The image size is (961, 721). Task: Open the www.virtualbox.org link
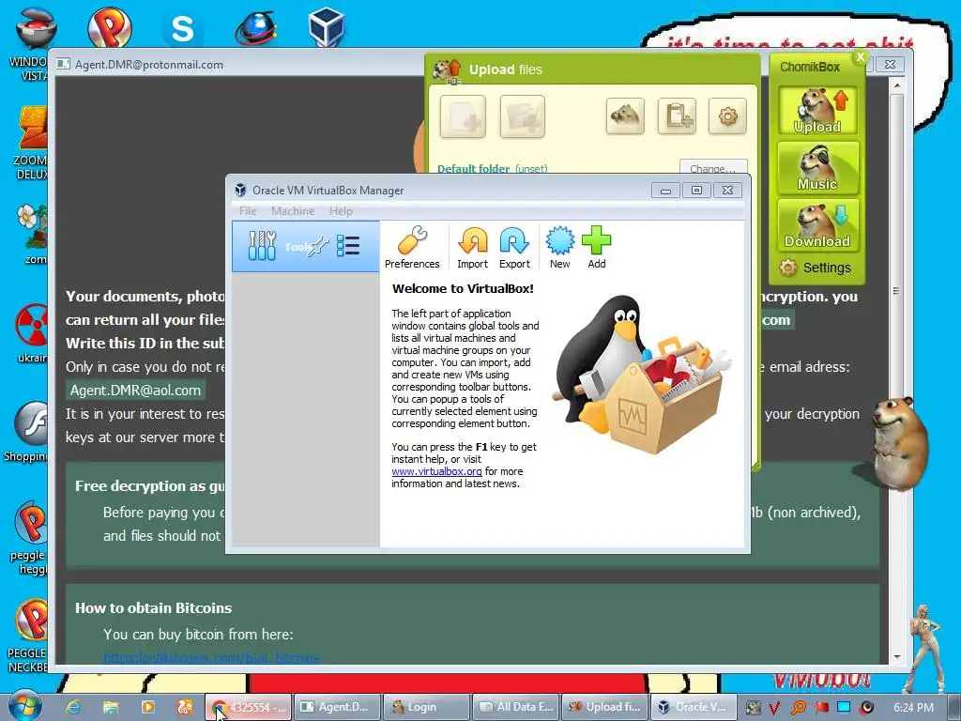click(x=436, y=471)
